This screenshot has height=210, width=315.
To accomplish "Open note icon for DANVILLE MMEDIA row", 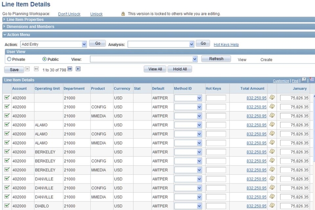I will (x=272, y=196).
